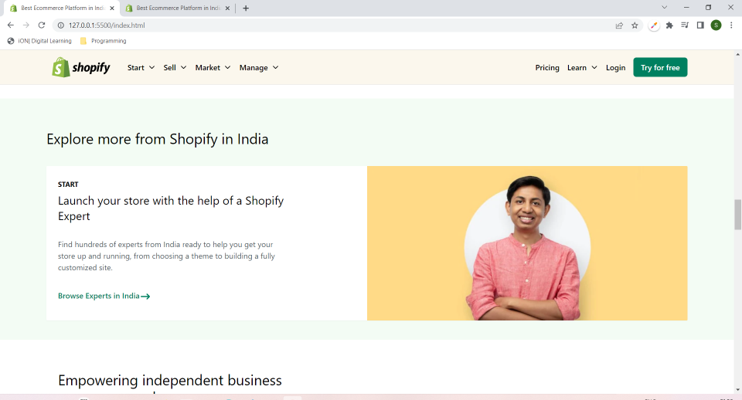Viewport: 742px width, 400px height.
Task: Open the green S profile avatar
Action: 716,25
